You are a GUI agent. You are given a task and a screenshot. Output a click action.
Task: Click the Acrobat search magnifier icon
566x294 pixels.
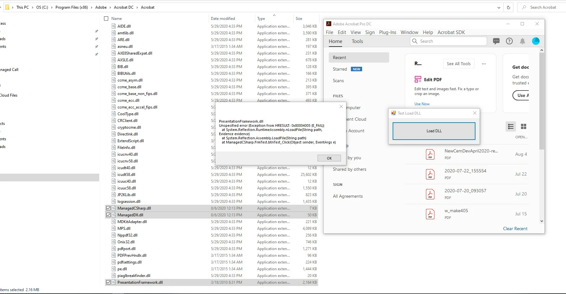tap(415, 41)
